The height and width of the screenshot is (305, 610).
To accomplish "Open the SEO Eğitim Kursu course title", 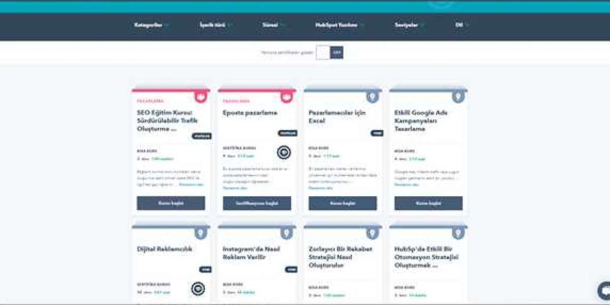I will tap(167, 120).
